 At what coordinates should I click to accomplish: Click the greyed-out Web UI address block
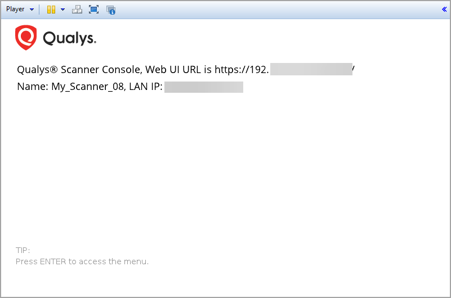point(311,69)
